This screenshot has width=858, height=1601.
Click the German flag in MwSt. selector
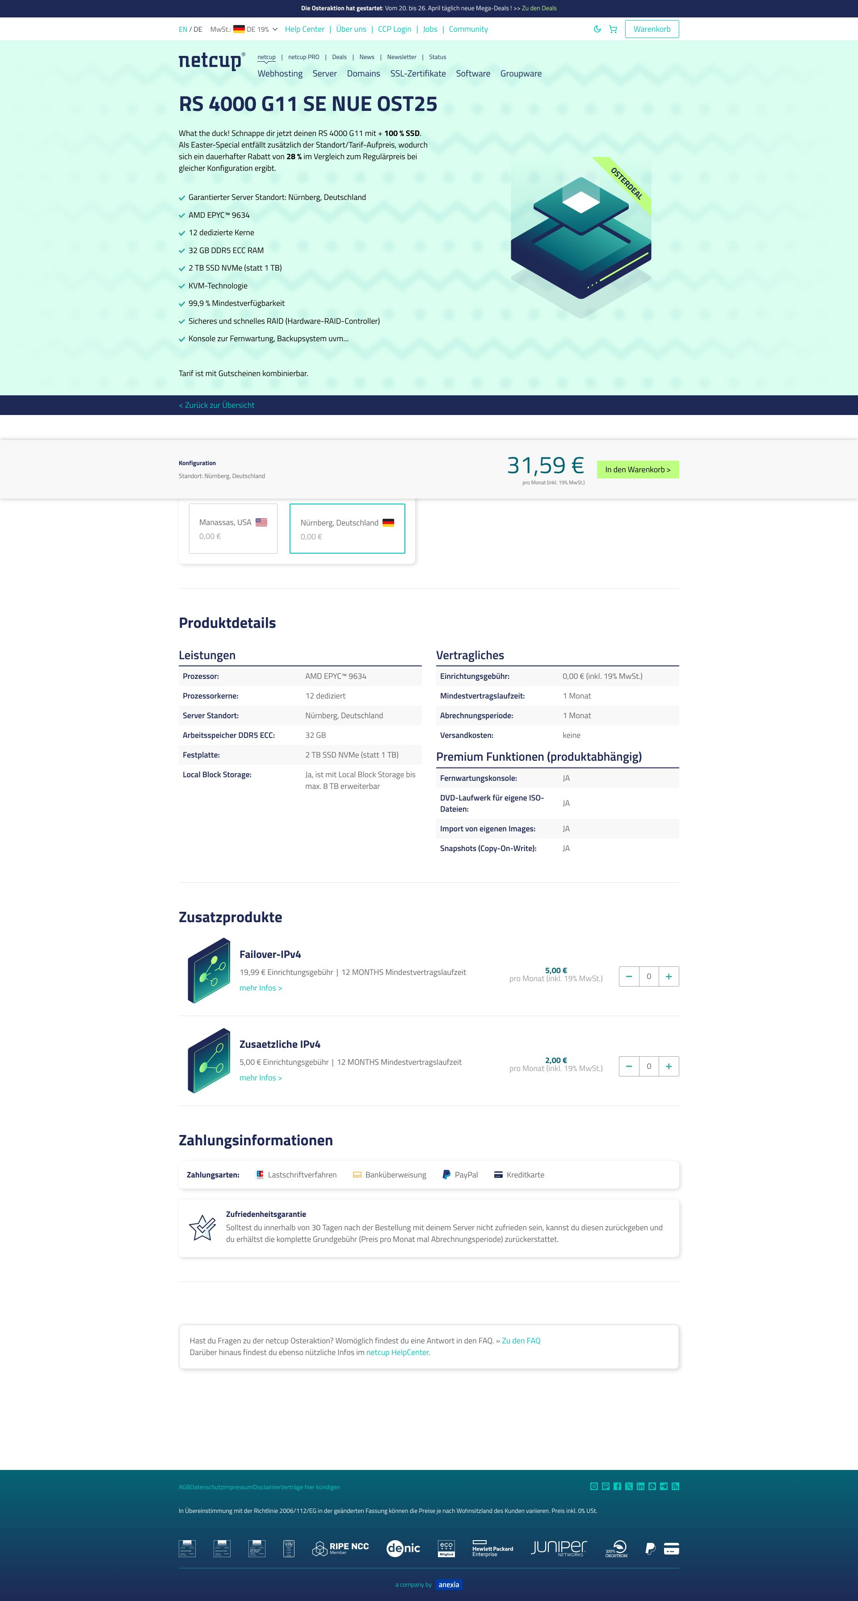pyautogui.click(x=239, y=29)
